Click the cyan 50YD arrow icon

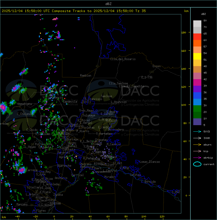tap(197, 131)
